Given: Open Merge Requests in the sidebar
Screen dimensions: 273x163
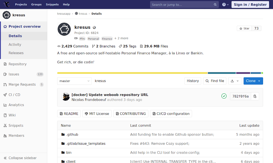Looking at the screenshot, I should (x=22, y=85).
